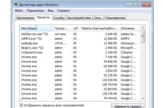Click the Завершить процесс button
The width and height of the screenshot is (163, 108).
[128, 106]
